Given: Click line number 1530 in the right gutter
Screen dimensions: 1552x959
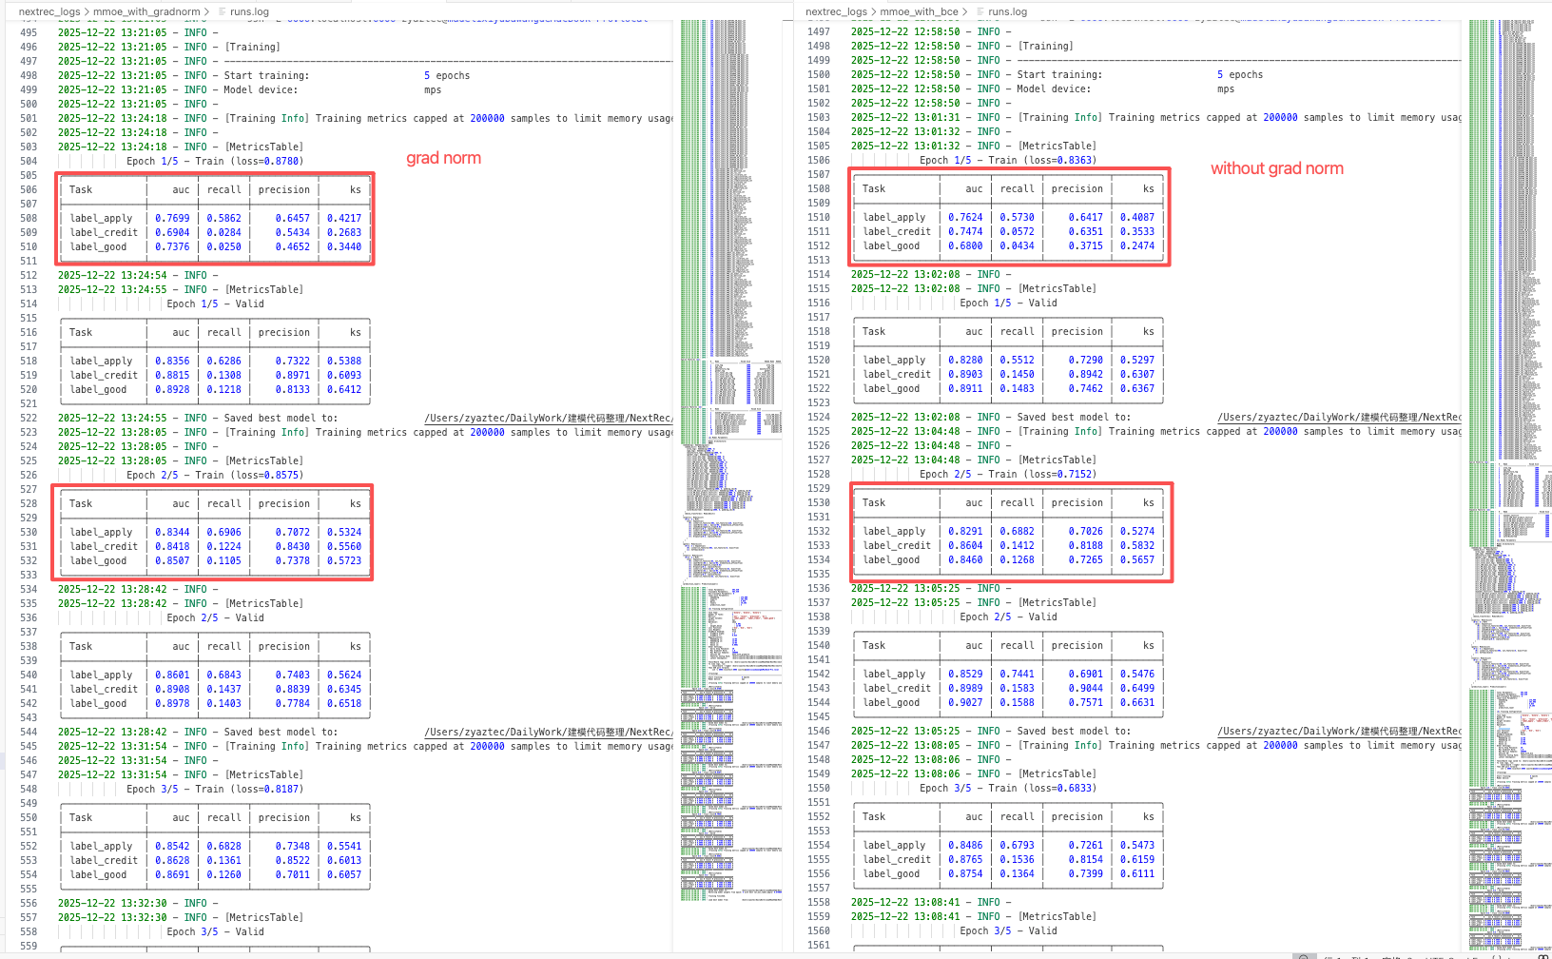Looking at the screenshot, I should point(818,502).
